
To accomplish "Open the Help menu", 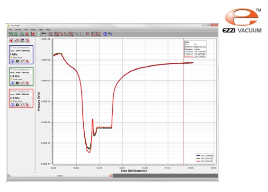I will click(48, 29).
